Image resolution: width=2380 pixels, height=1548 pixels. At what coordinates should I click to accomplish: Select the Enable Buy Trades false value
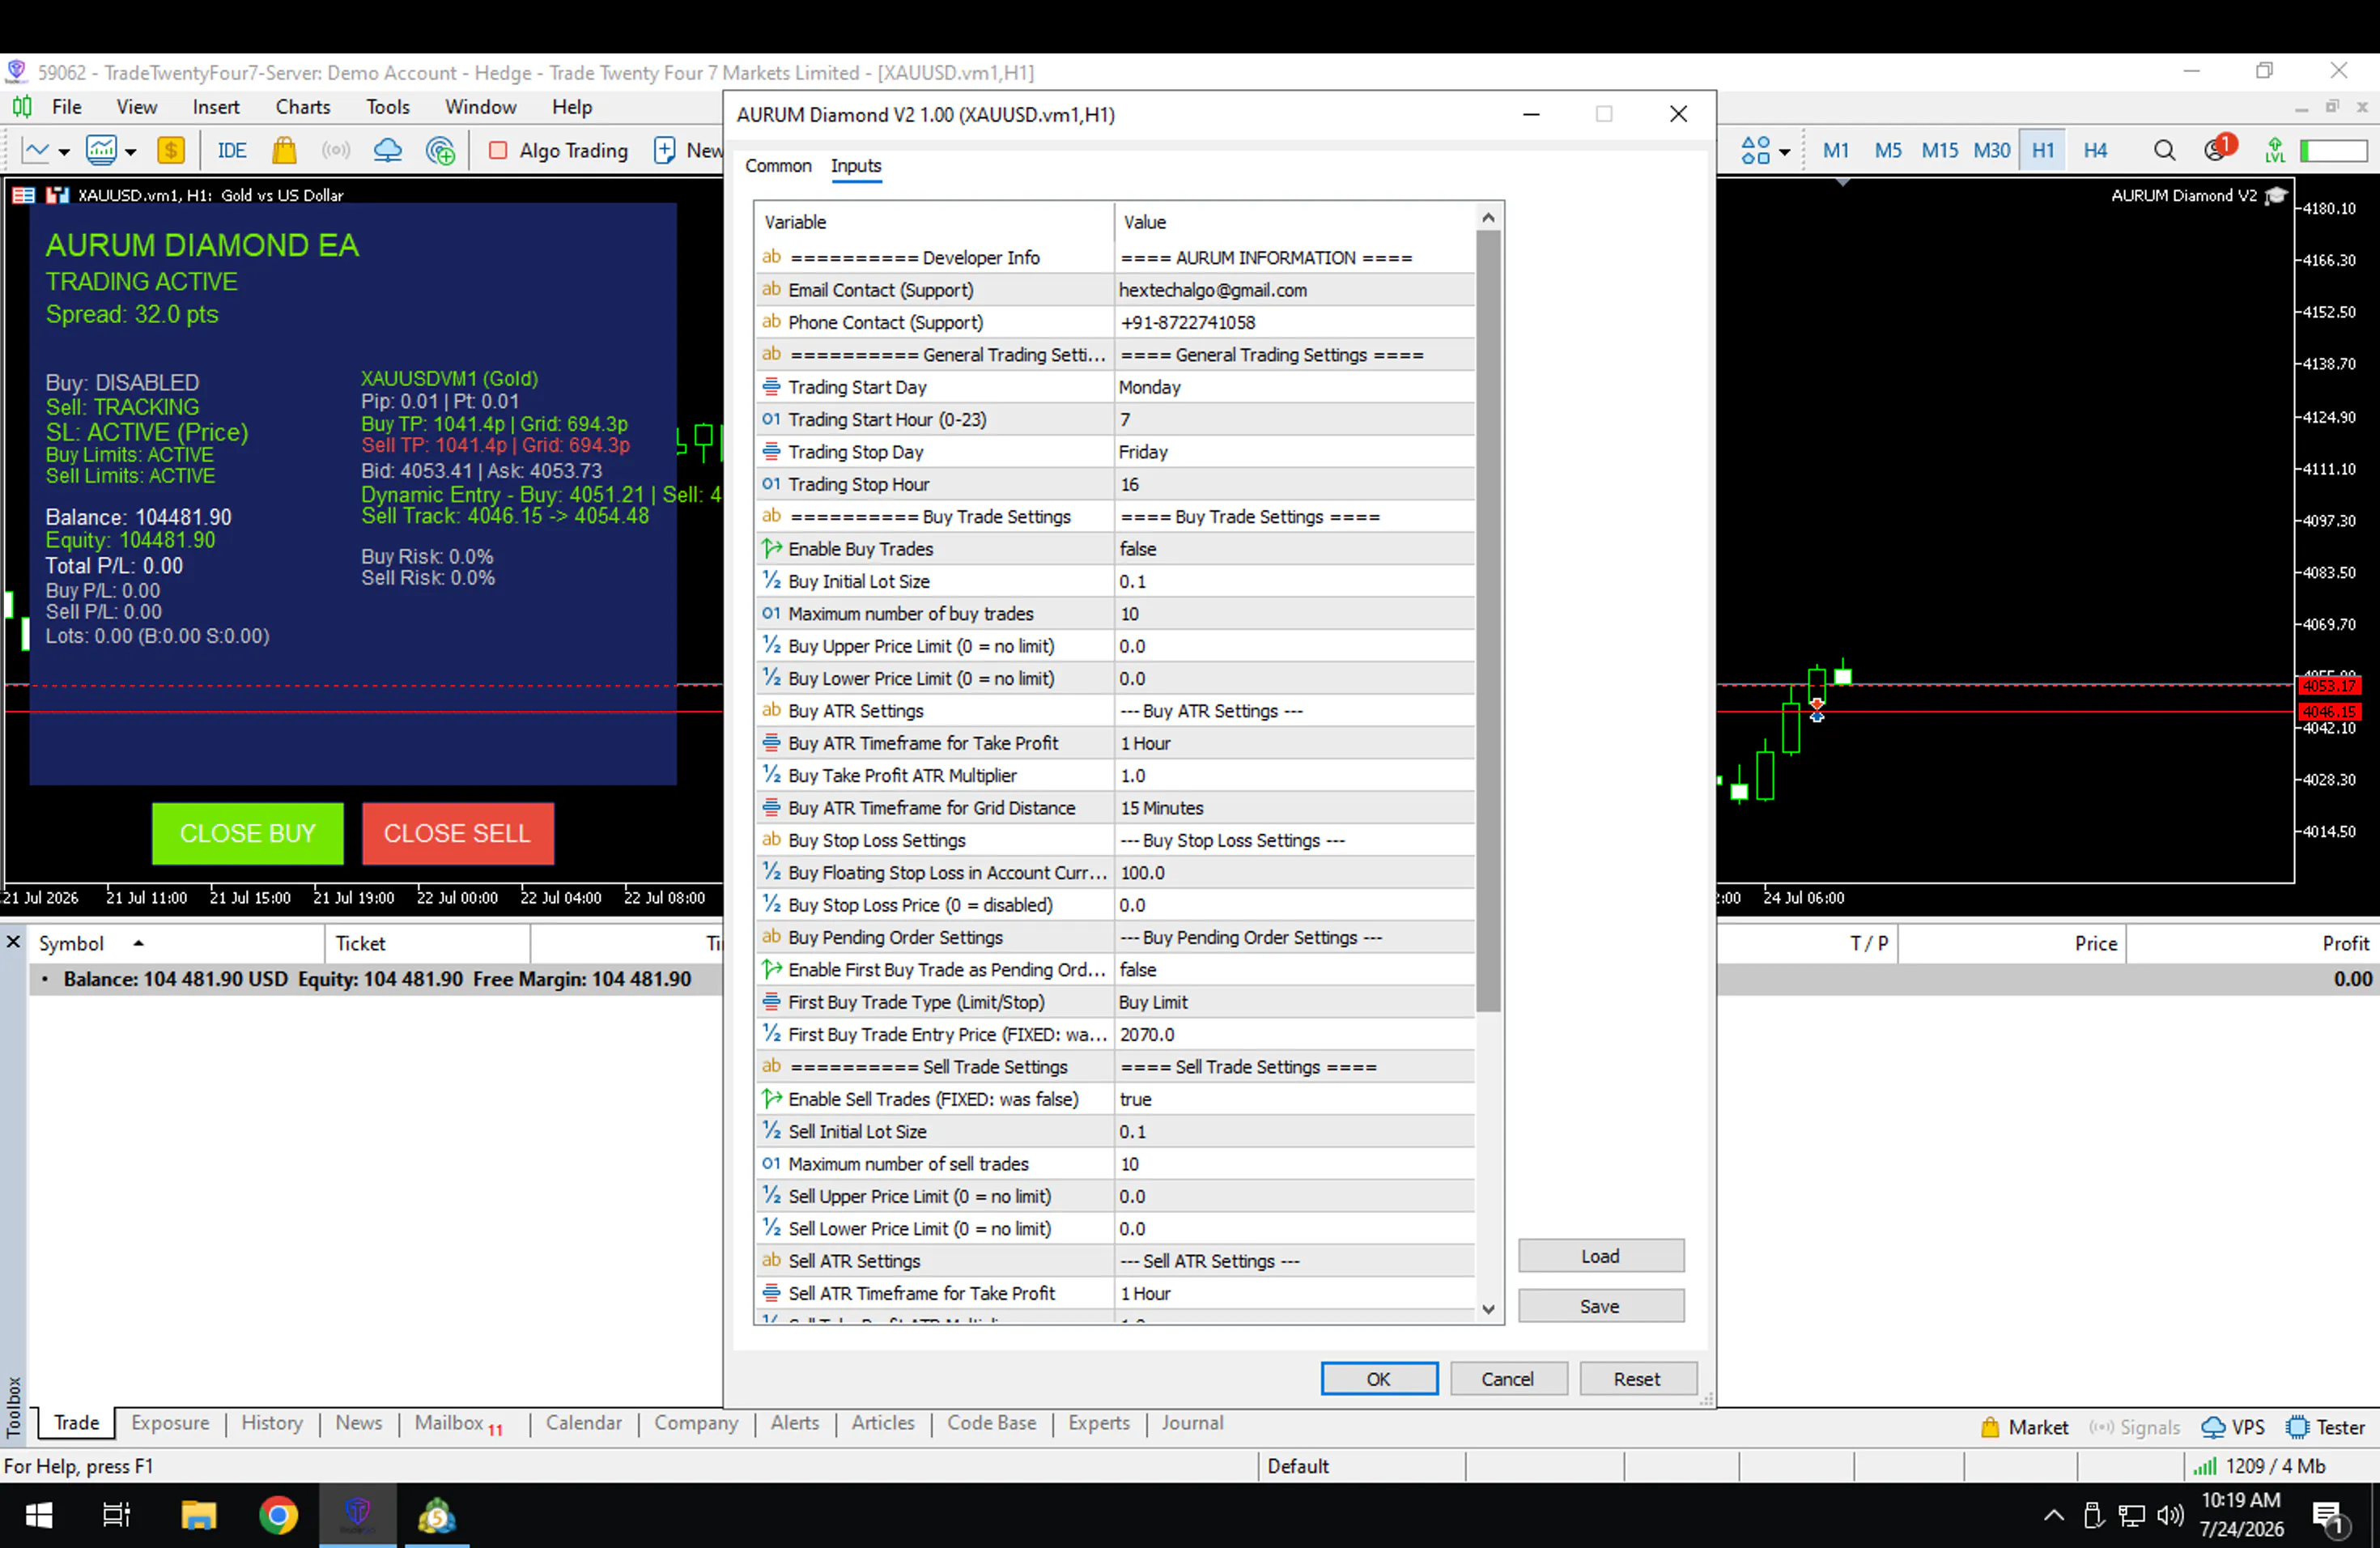point(1294,549)
